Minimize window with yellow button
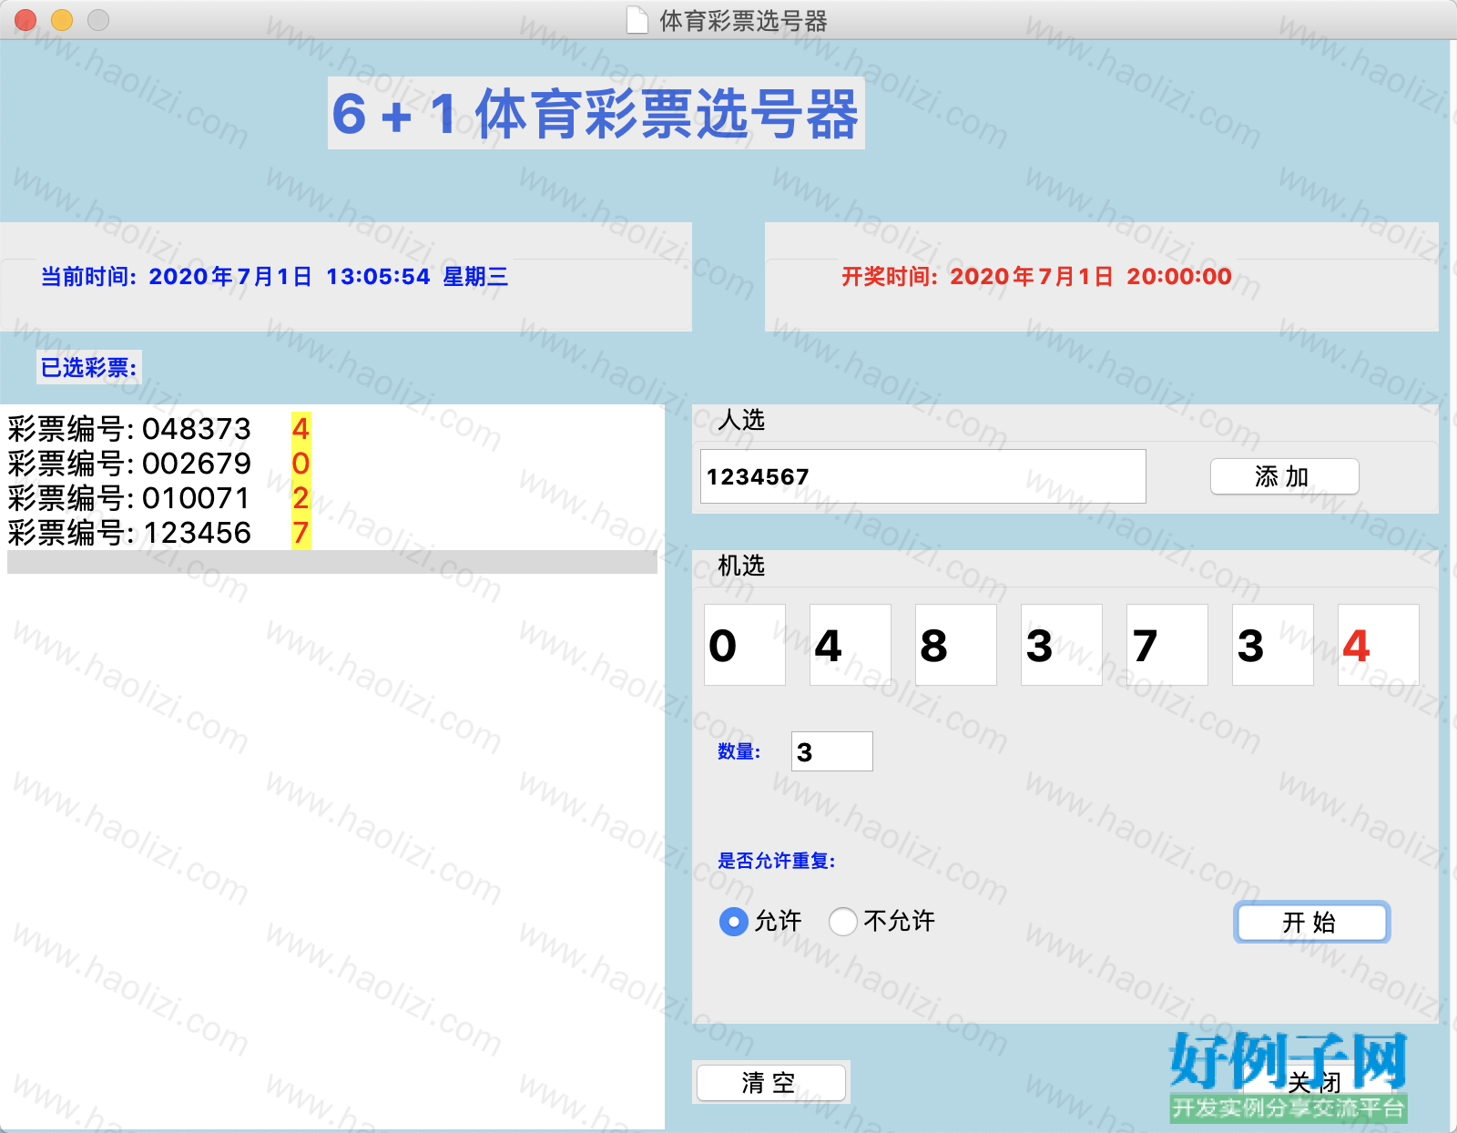Viewport: 1457px width, 1133px height. pos(62,20)
